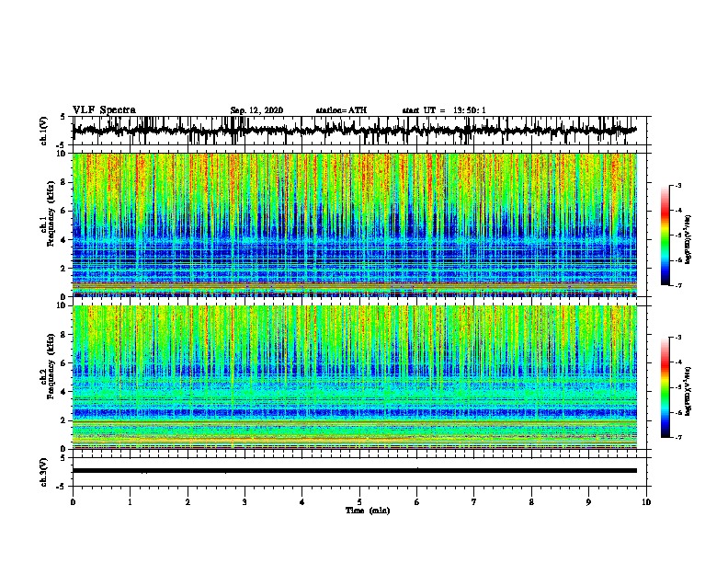The width and height of the screenshot is (728, 563).
Task: Click the ch.2 spectrogram plot area
Action: 355,377
